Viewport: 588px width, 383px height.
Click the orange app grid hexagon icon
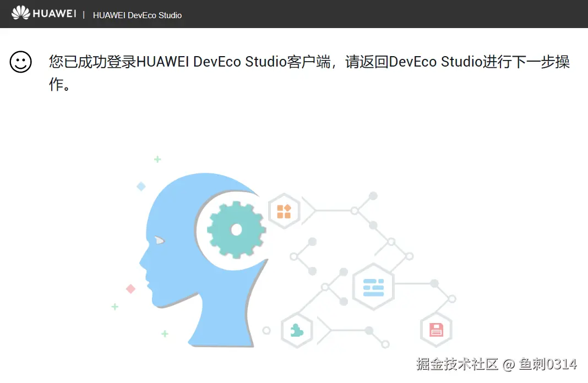[284, 211]
